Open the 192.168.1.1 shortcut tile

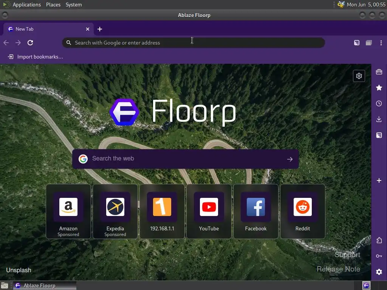pyautogui.click(x=162, y=211)
